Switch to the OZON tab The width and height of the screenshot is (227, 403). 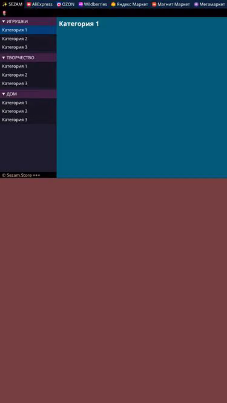(x=65, y=4)
